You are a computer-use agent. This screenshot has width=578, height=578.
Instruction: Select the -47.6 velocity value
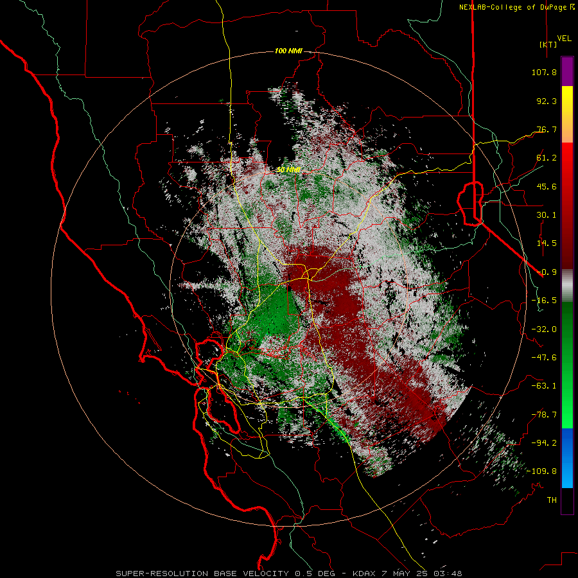click(x=544, y=358)
